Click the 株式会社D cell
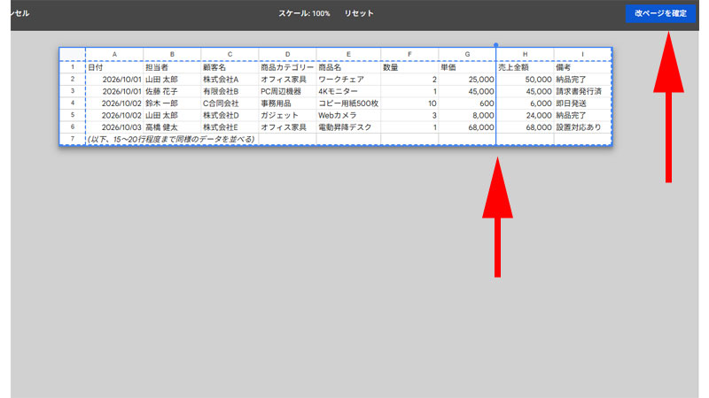Image resolution: width=709 pixels, height=398 pixels. pos(230,115)
